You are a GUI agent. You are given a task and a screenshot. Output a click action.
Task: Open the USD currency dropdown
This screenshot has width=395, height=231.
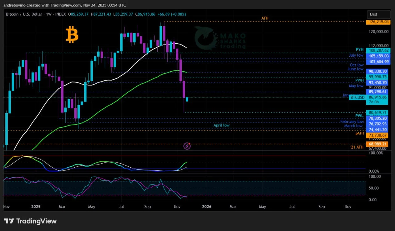[378, 14]
